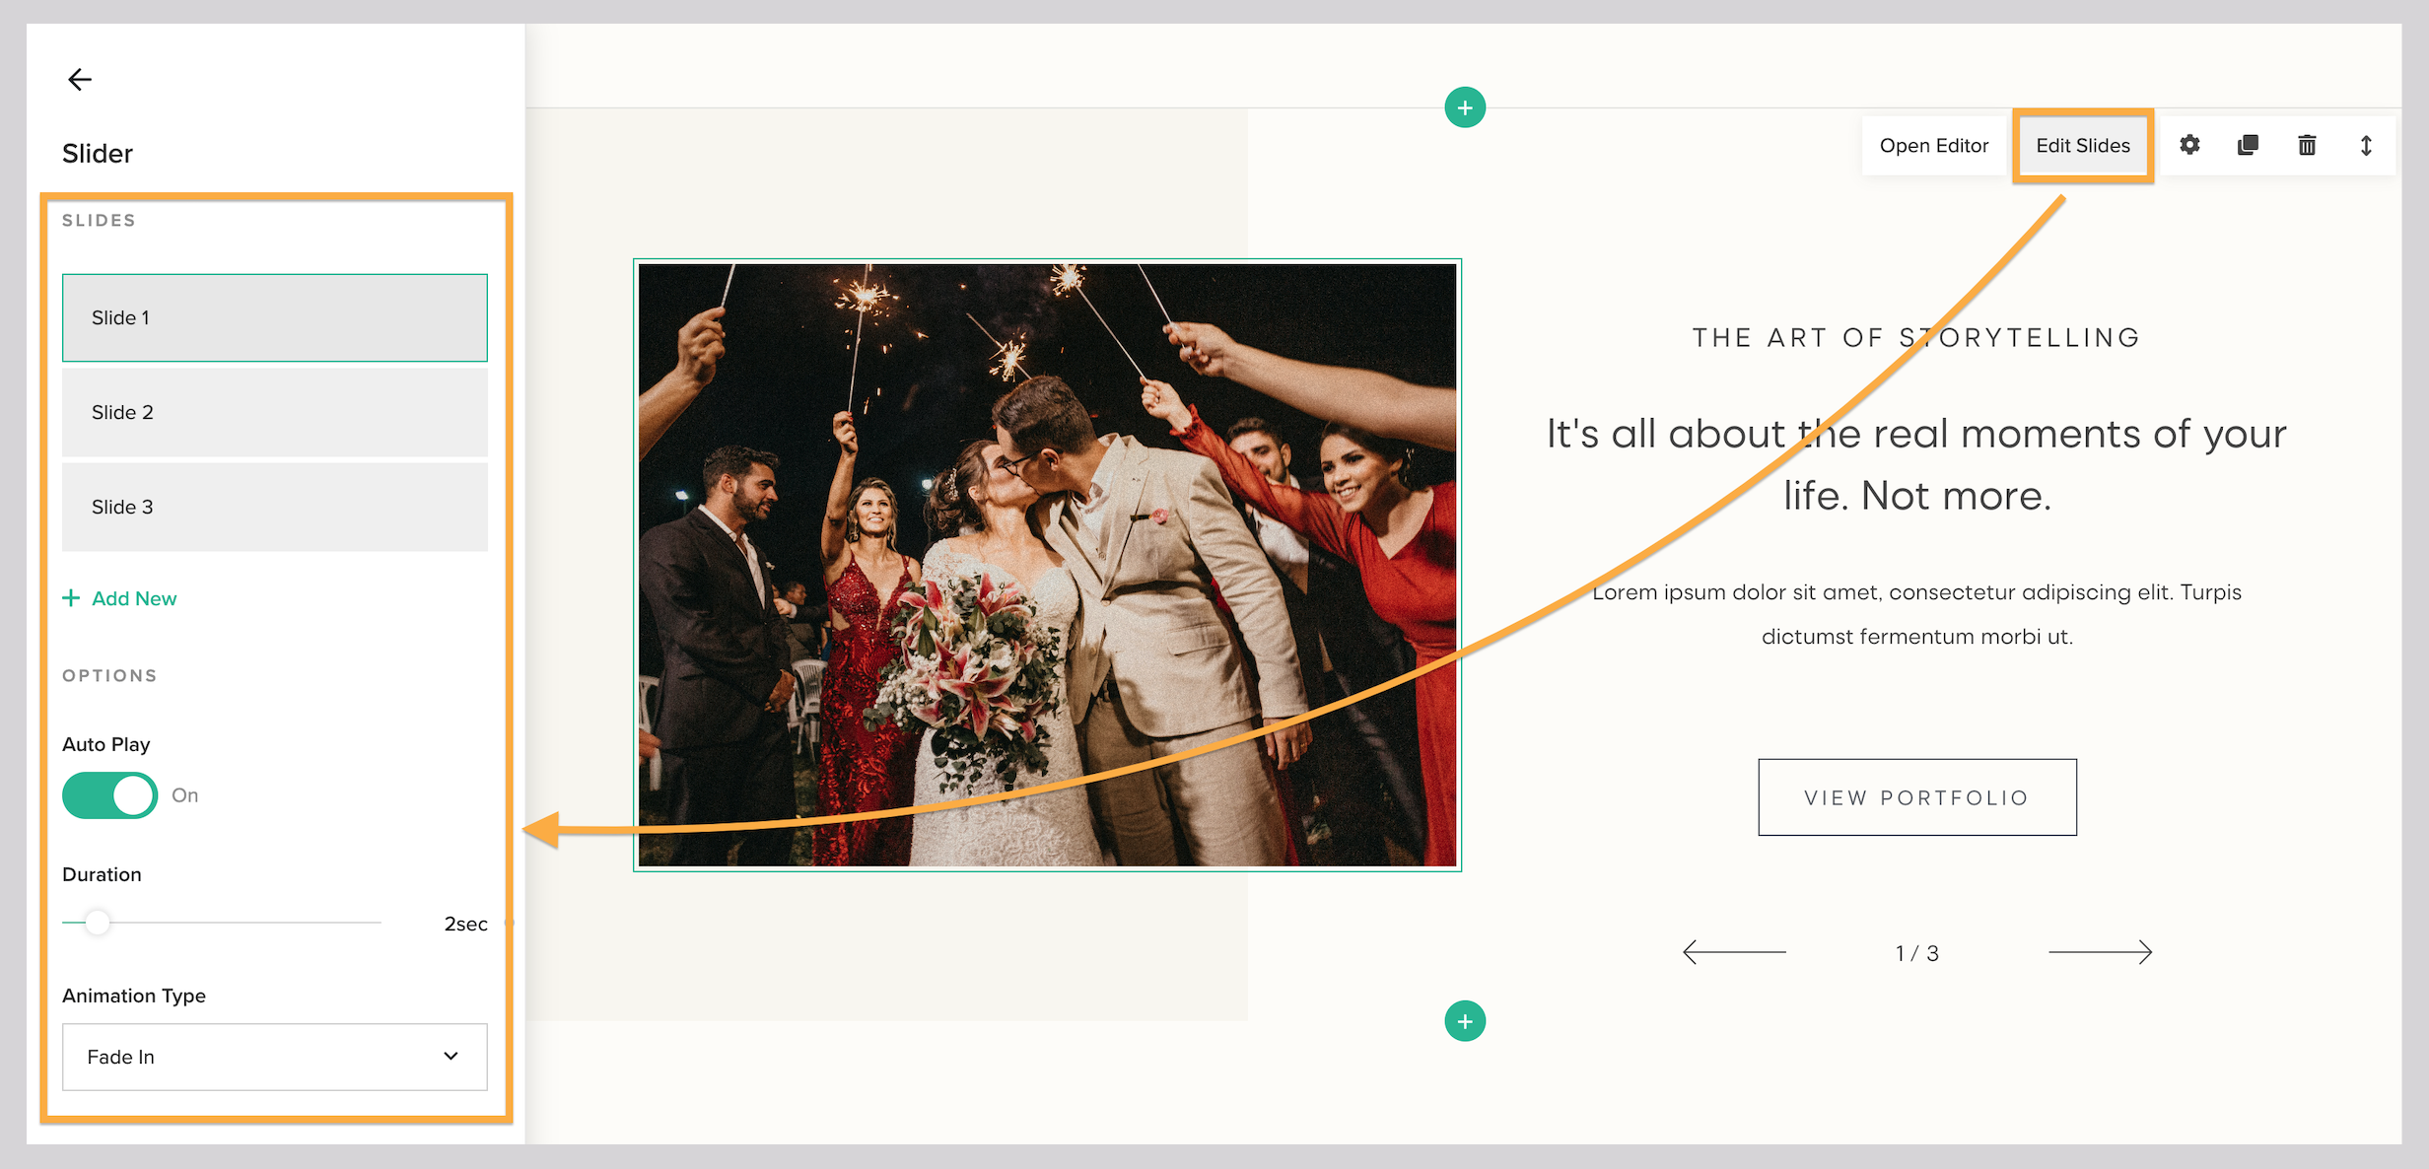Viewport: 2429px width, 1169px height.
Task: Open the Animation Type dropdown
Action: (x=274, y=1057)
